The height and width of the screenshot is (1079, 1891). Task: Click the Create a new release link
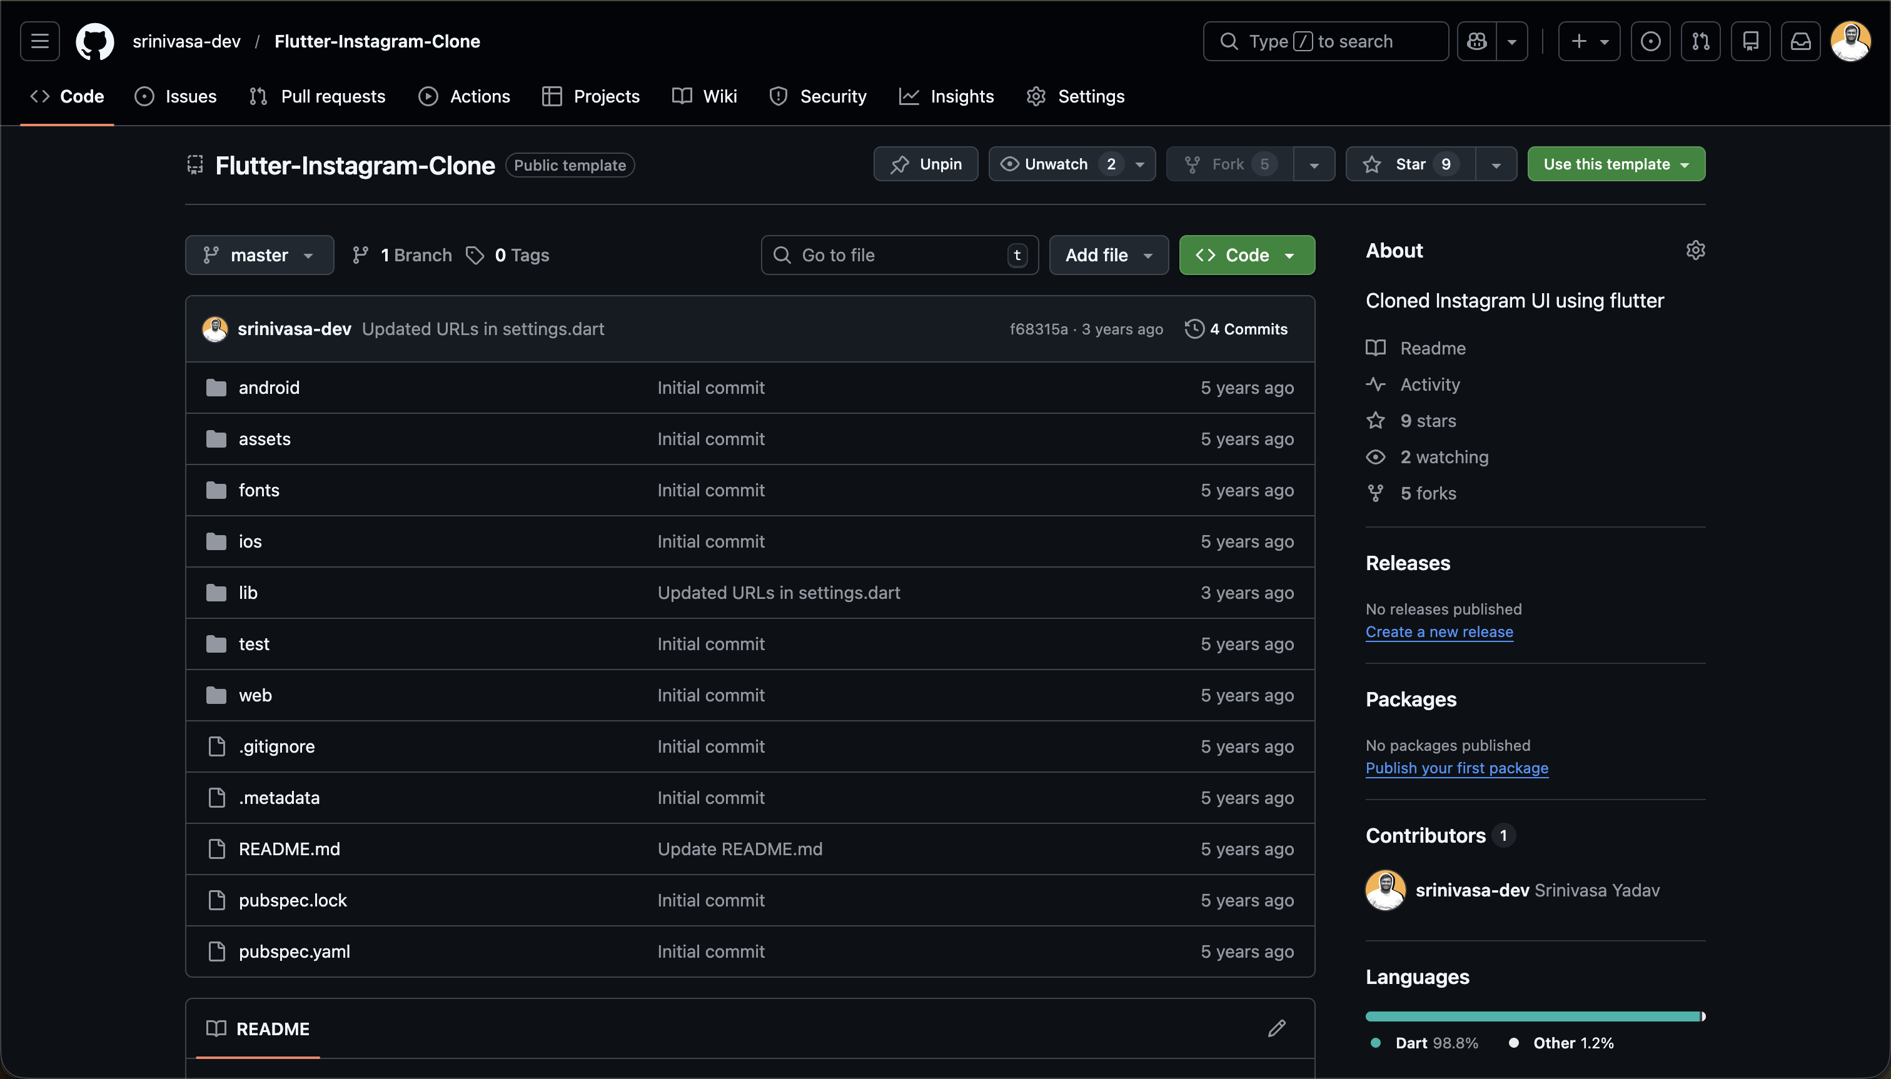tap(1439, 632)
